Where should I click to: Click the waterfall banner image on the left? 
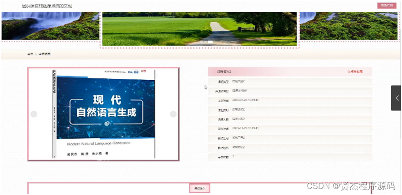[50, 26]
